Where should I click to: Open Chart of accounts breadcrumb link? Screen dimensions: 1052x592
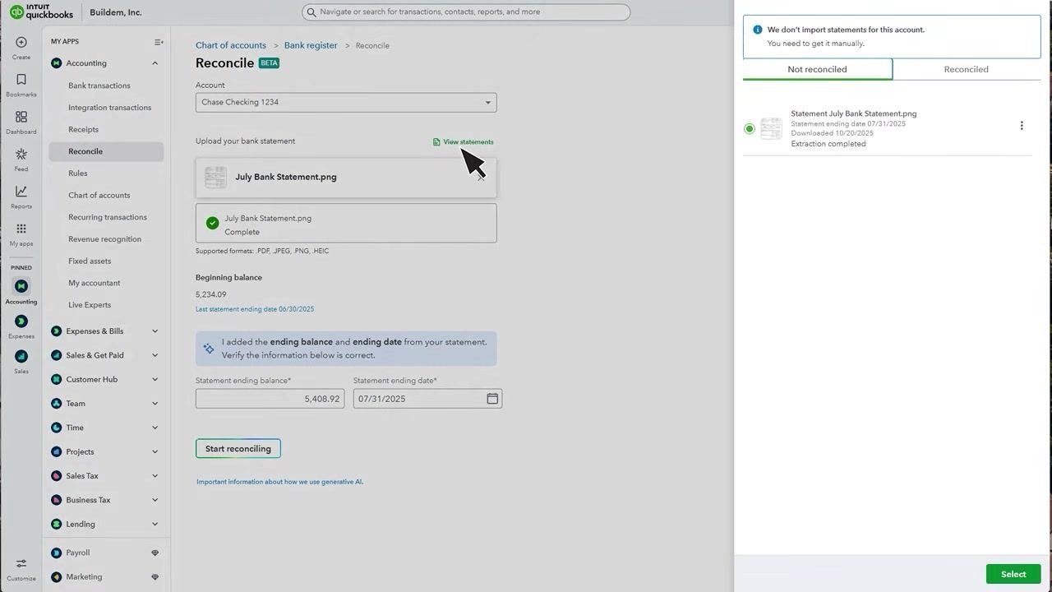(231, 45)
